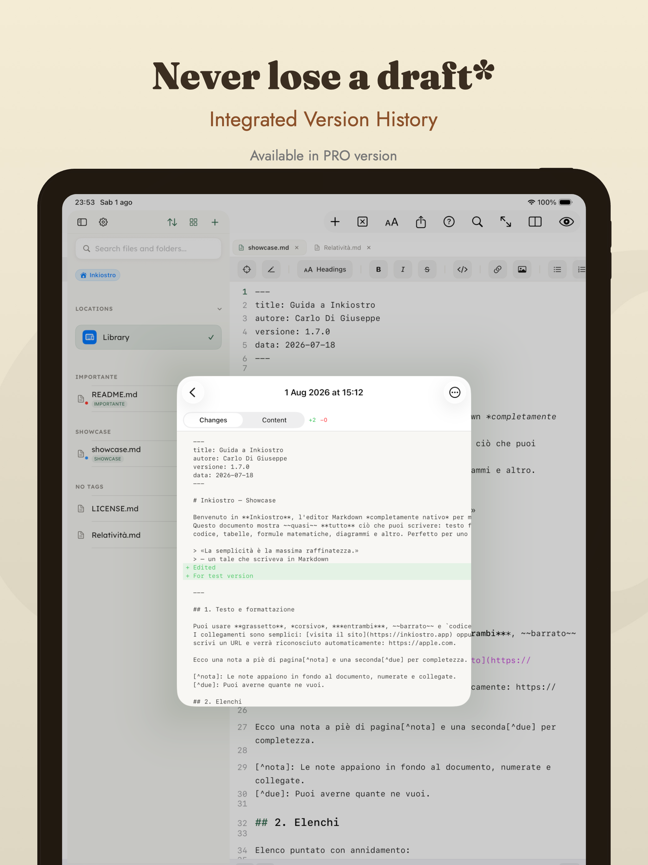Focus the Search files and folders field

pos(148,249)
